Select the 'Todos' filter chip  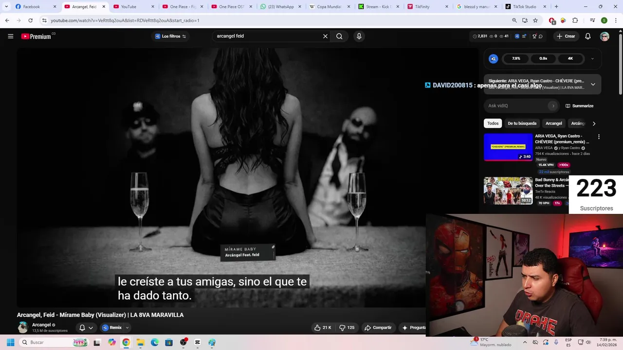tap(493, 123)
